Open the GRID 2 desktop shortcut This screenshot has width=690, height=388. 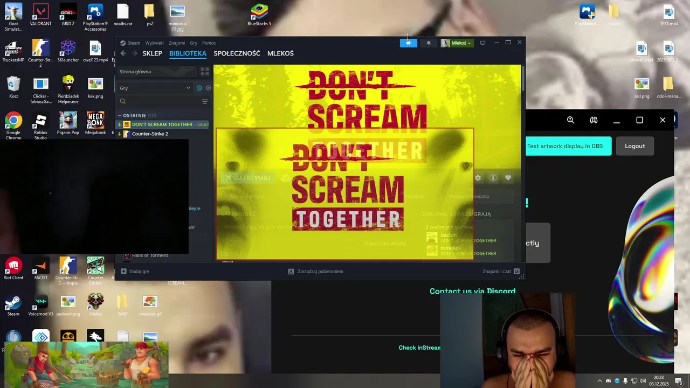(x=68, y=15)
